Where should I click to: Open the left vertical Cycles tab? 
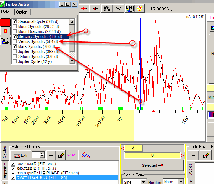coord(4,152)
